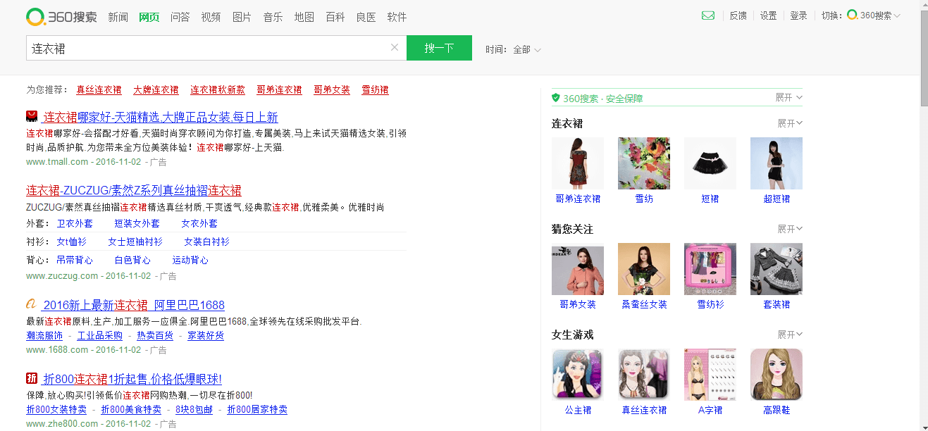The image size is (928, 431).
Task: Click the Alibaba icon beside 1688 result
Action: coord(32,304)
